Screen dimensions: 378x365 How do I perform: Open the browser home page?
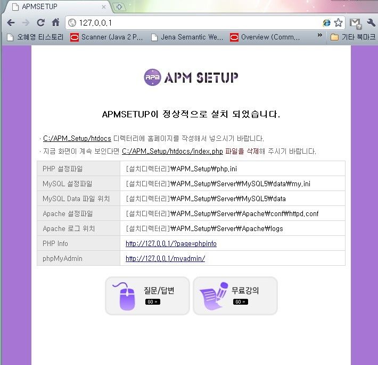[56, 22]
